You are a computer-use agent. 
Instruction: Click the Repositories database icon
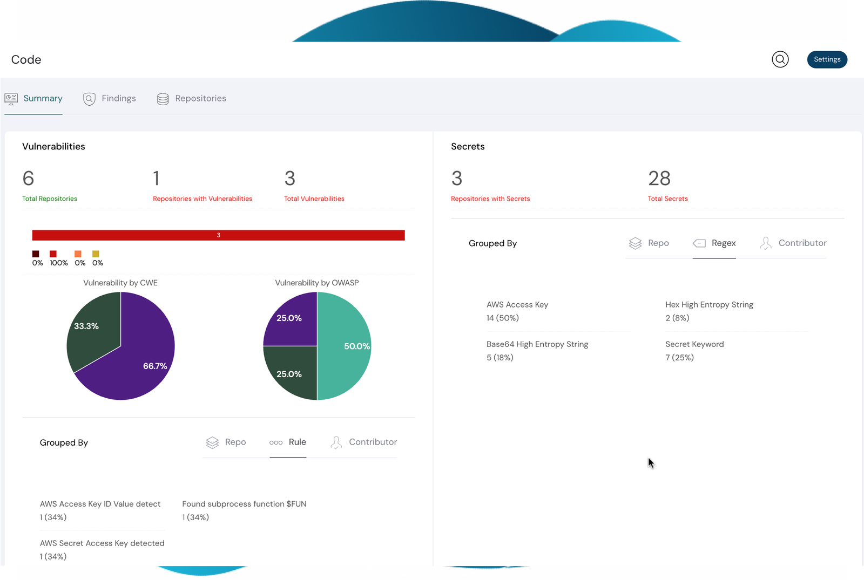coord(162,99)
